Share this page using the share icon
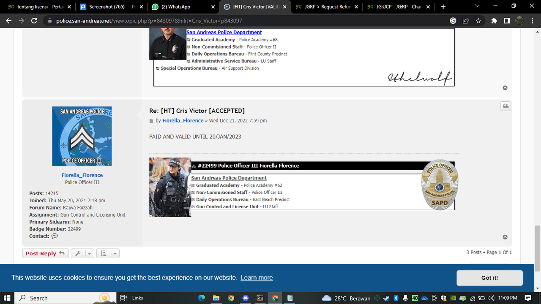The image size is (541, 304). coord(466,21)
